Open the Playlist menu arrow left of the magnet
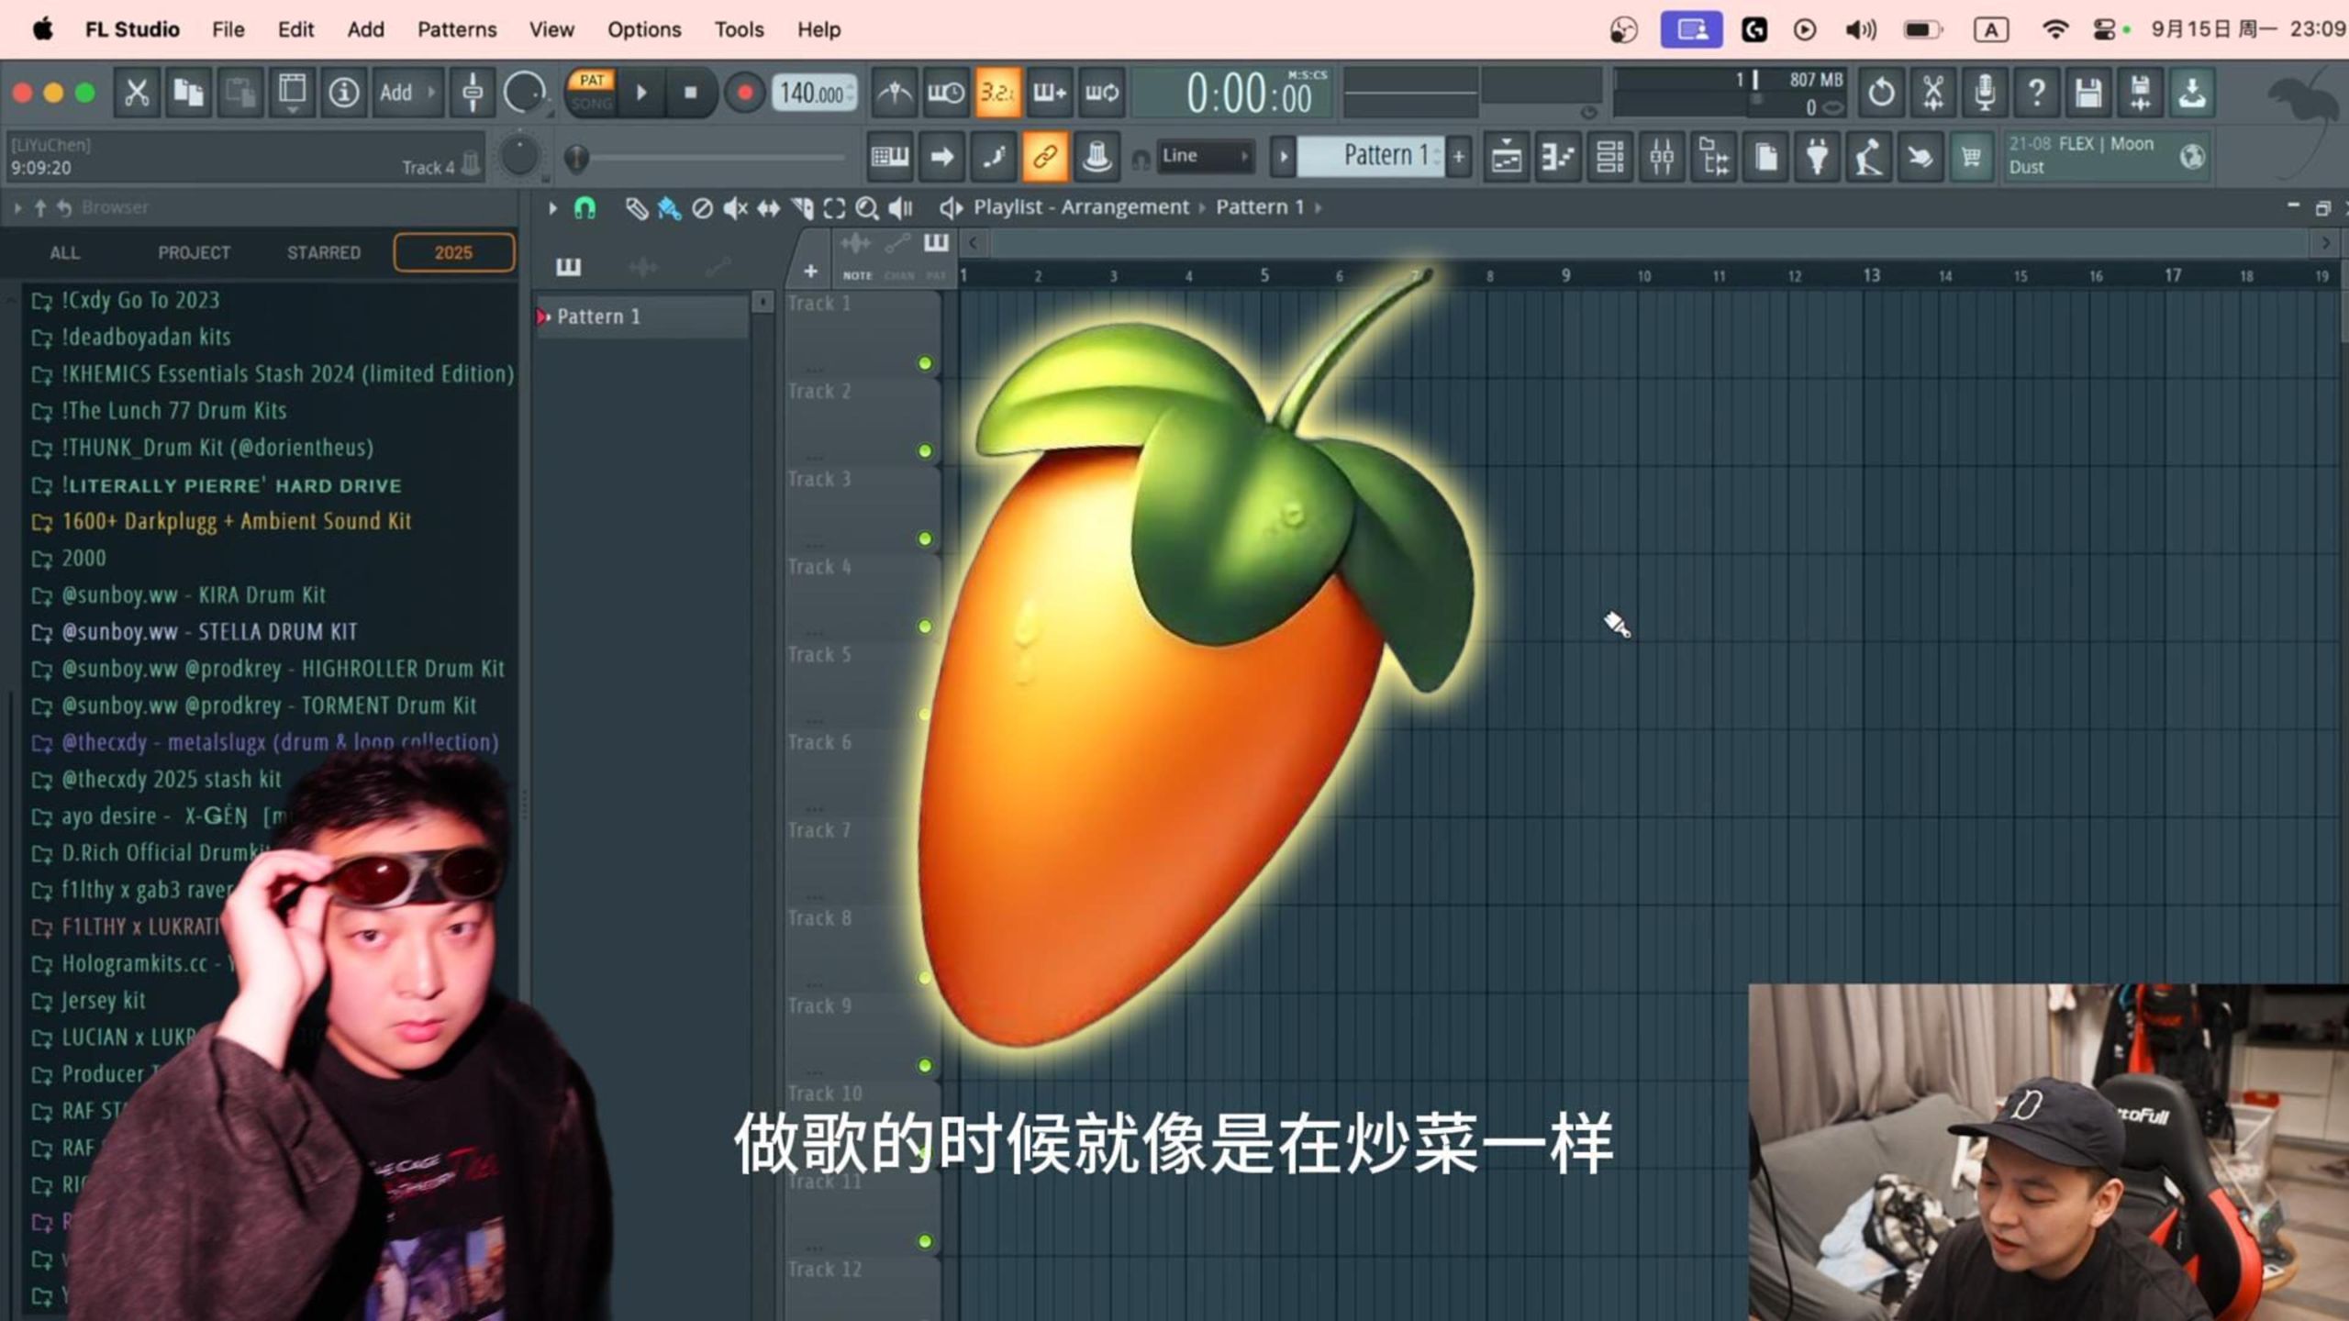The height and width of the screenshot is (1321, 2349). (x=552, y=208)
